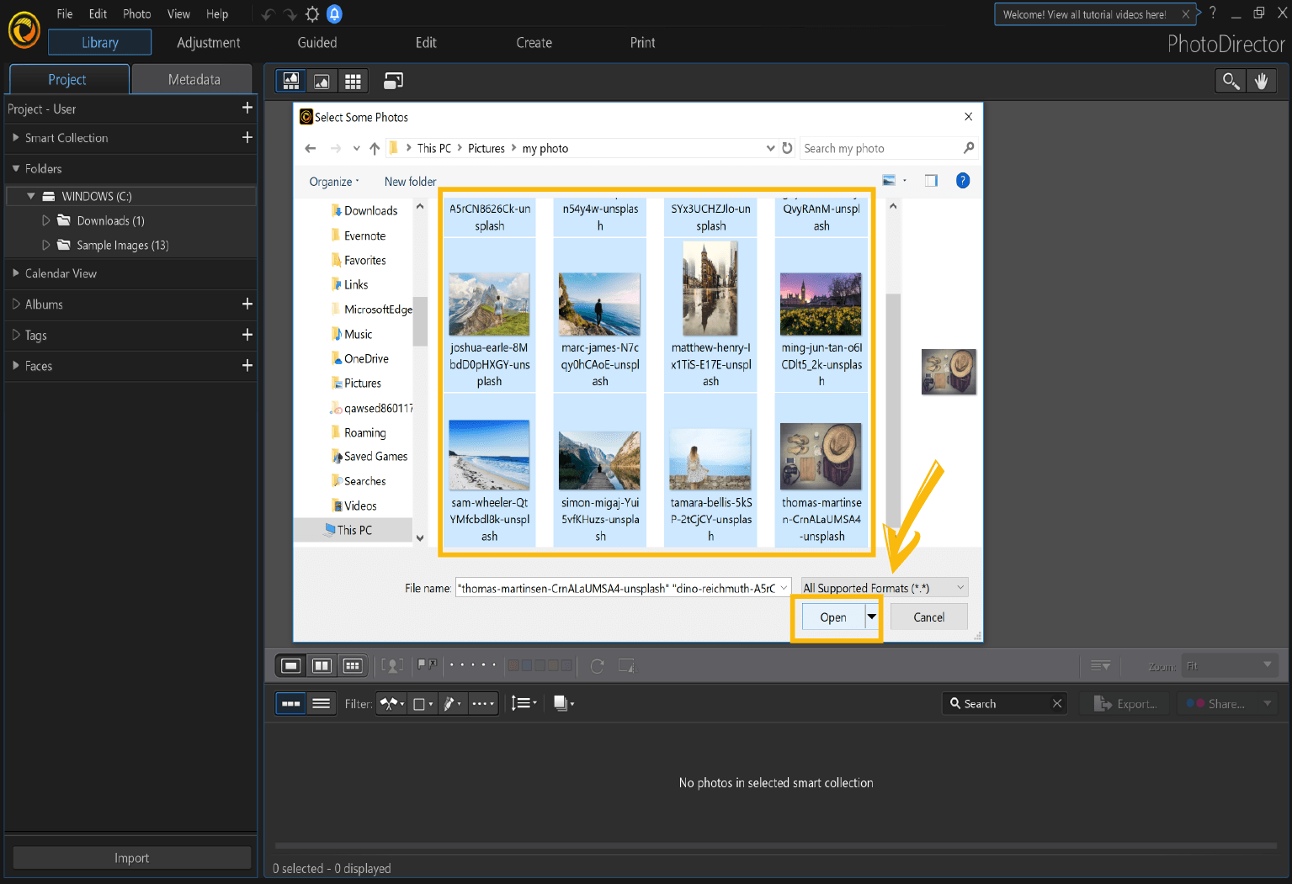Select the thumbnail and preview view mode
Image resolution: width=1292 pixels, height=884 pixels.
click(290, 80)
